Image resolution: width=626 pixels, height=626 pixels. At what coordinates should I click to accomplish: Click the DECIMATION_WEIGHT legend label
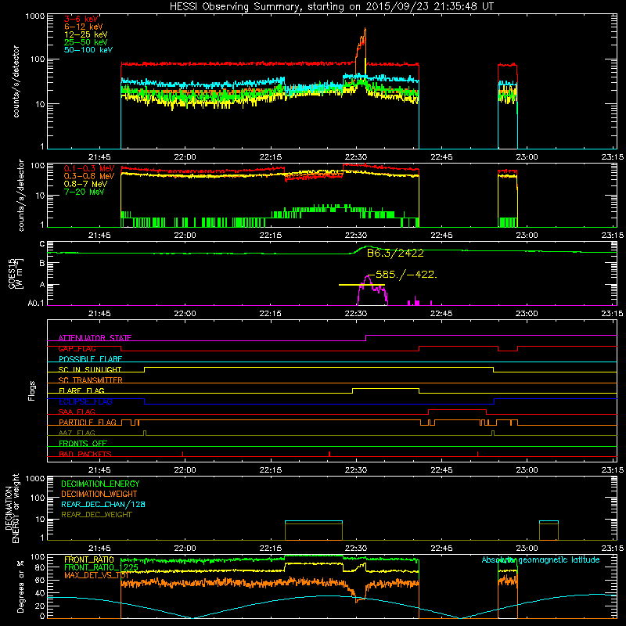tap(99, 494)
